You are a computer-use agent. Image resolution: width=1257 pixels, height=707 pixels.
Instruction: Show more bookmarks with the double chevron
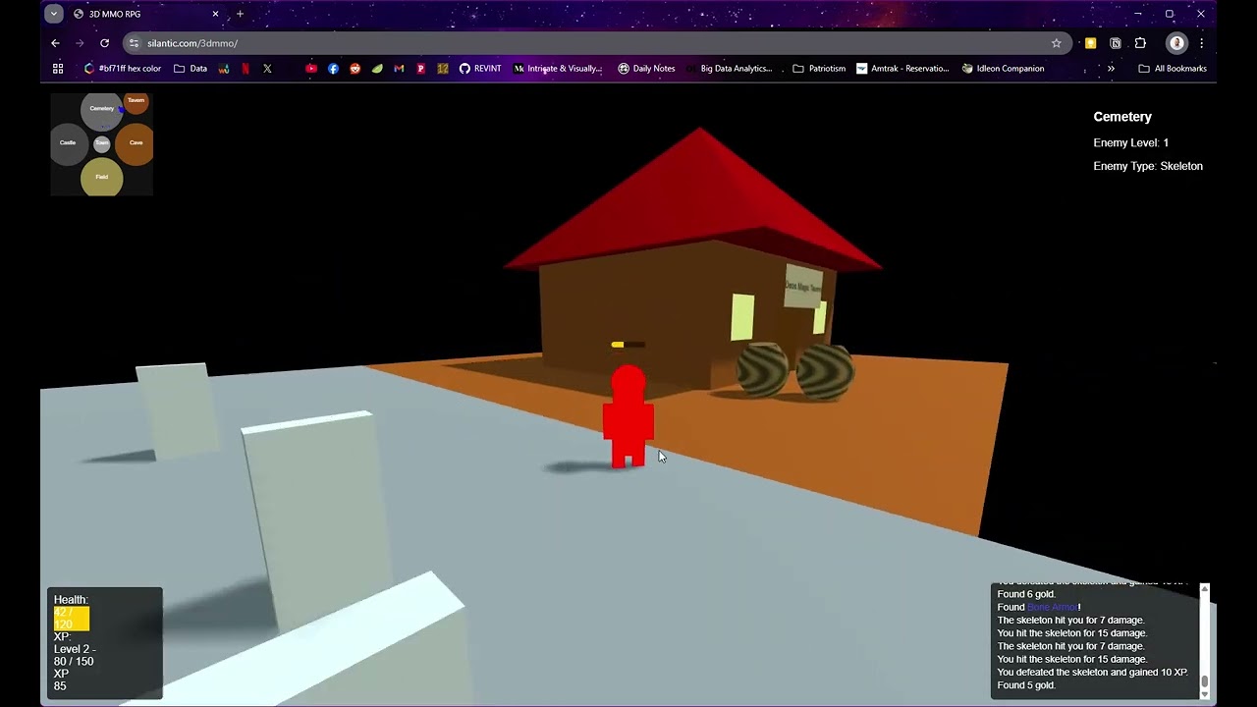(x=1111, y=69)
